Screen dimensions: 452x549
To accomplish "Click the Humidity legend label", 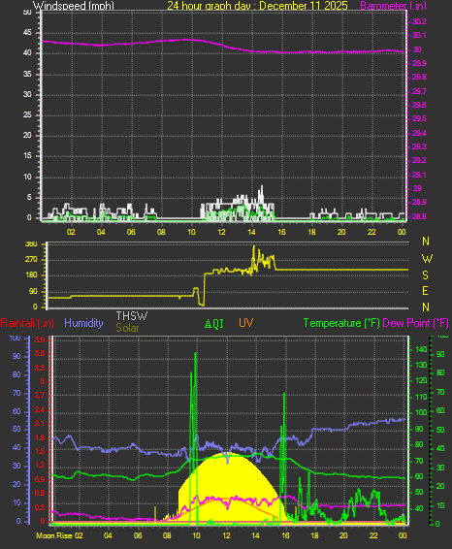I will click(83, 323).
